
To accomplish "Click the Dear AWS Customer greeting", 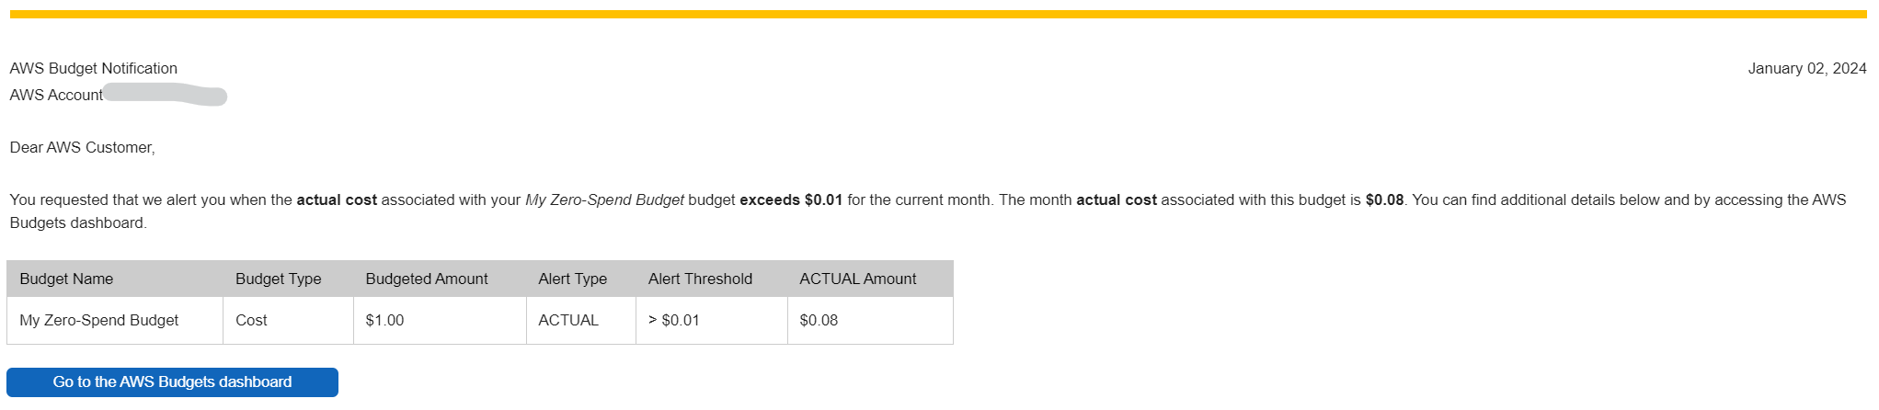I will (83, 148).
